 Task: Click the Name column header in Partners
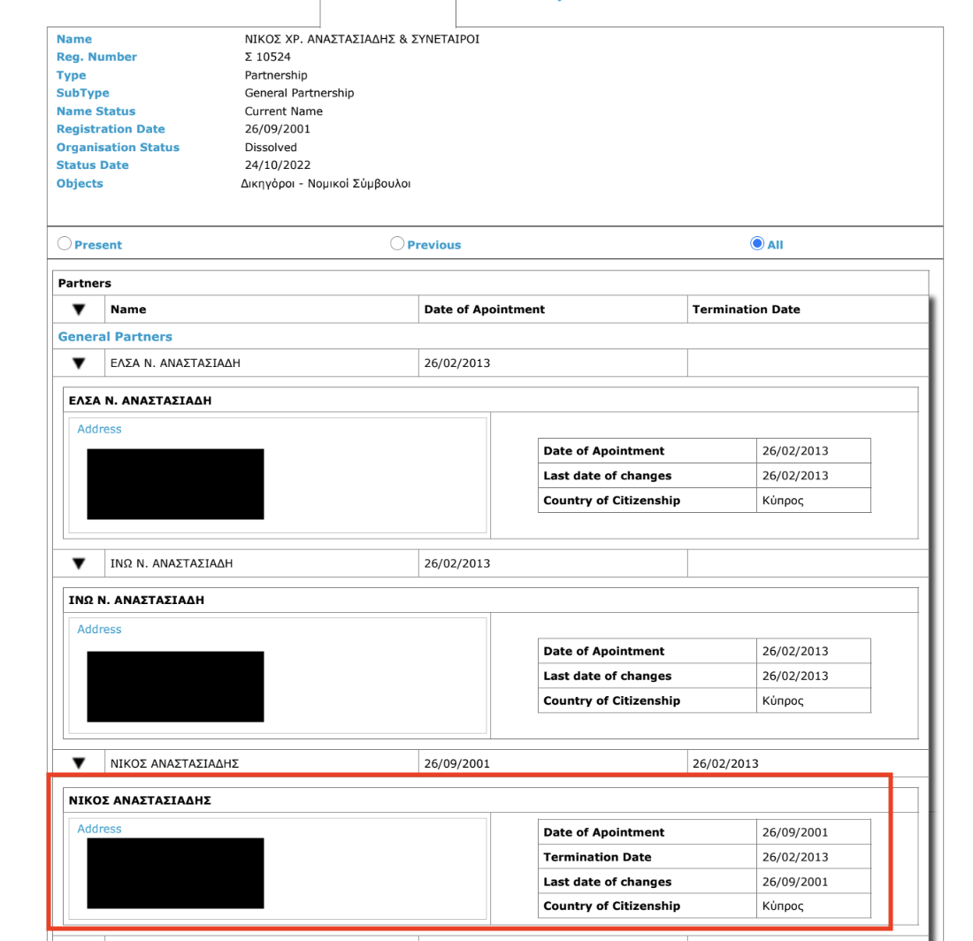click(x=128, y=310)
